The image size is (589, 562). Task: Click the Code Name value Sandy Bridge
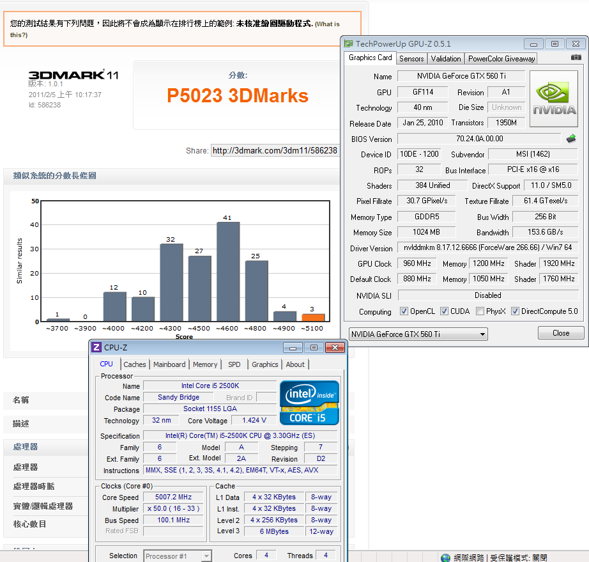pyautogui.click(x=178, y=397)
